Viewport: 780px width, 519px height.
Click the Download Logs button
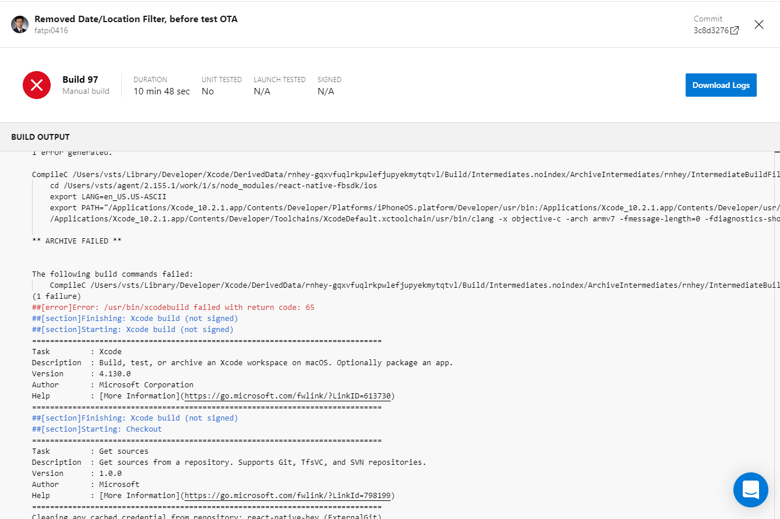721,84
